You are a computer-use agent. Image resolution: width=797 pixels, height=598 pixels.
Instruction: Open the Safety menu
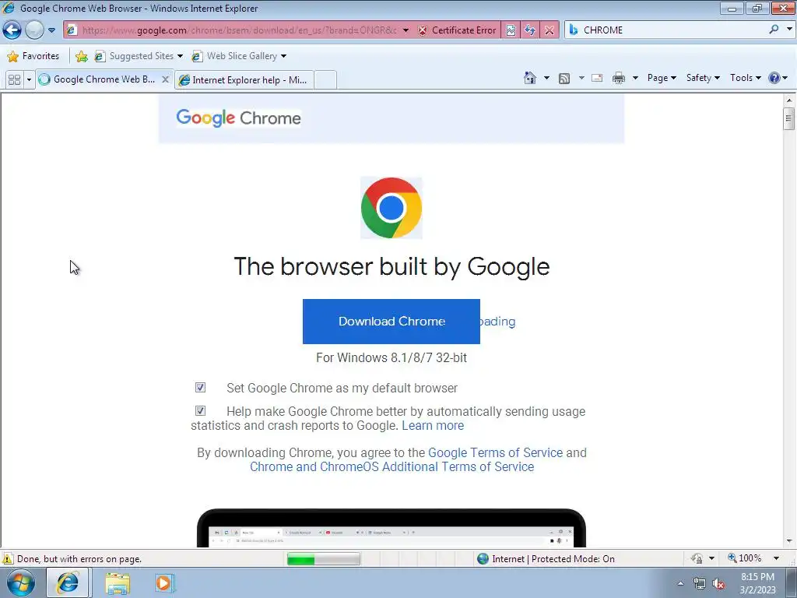(x=703, y=78)
